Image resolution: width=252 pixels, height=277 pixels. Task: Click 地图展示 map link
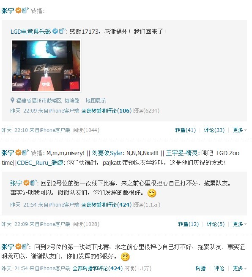click(96, 100)
